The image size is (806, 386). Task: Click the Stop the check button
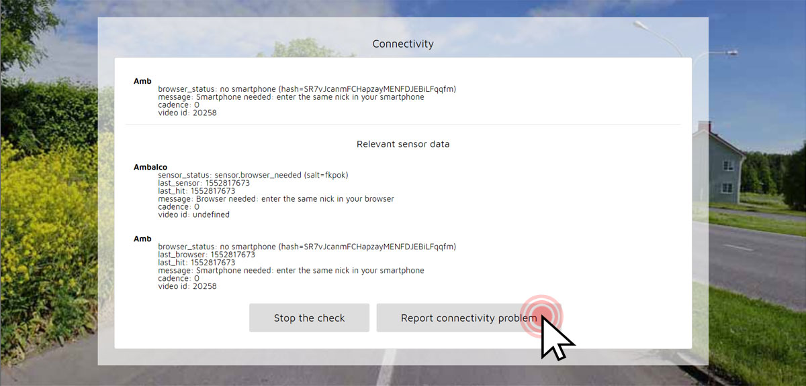[x=309, y=318]
